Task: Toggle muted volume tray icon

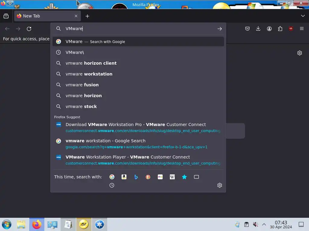Action: pyautogui.click(x=255, y=224)
